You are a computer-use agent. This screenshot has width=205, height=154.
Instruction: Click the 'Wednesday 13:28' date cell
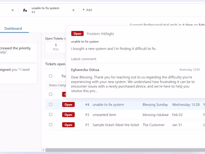point(186,105)
